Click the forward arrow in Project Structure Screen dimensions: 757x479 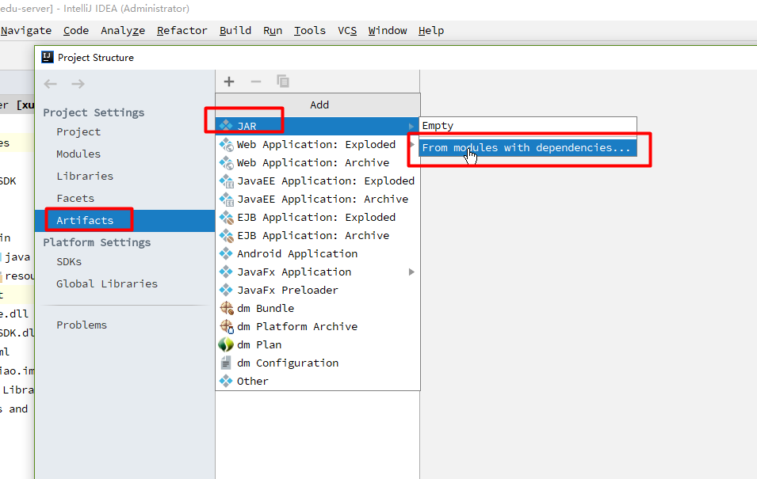78,84
